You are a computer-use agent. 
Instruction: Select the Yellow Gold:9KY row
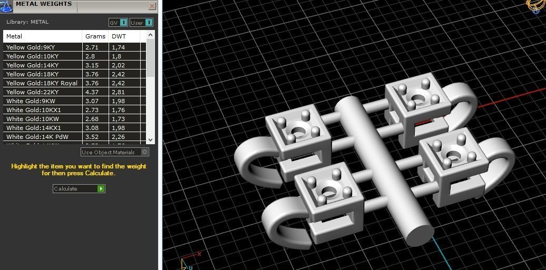[74, 47]
